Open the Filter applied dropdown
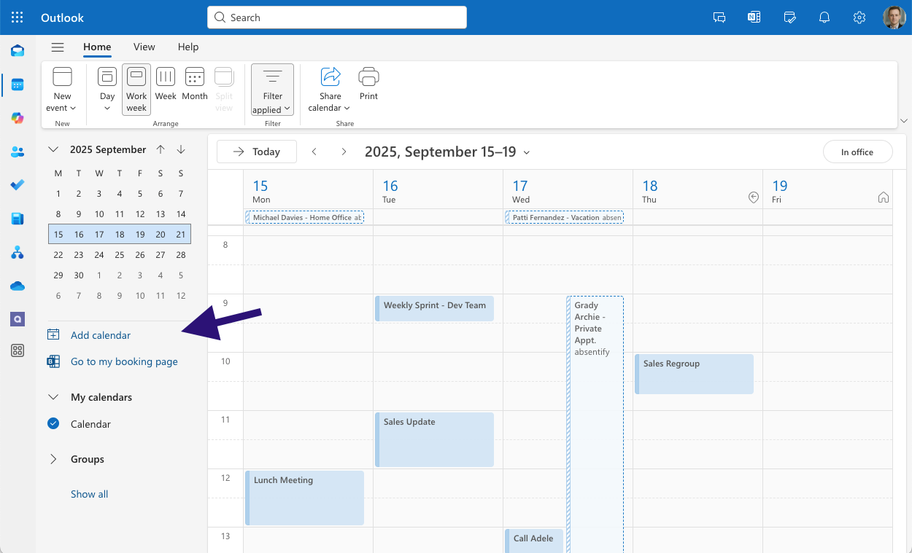912x553 pixels. [x=273, y=90]
